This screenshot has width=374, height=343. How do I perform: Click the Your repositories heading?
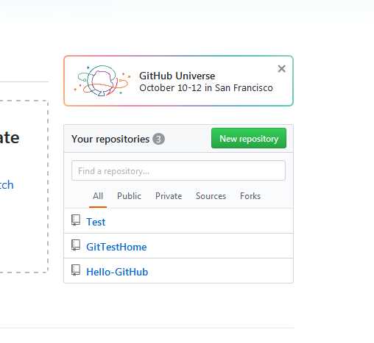pyautogui.click(x=110, y=139)
